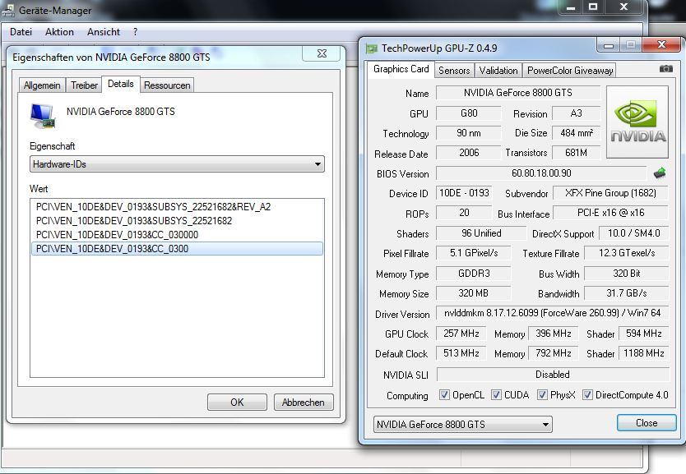Click the ROPs value 20
686x474 pixels.
pos(464,213)
